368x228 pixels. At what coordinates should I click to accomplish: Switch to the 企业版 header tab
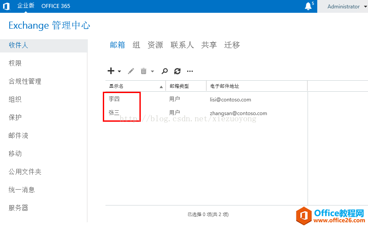(x=26, y=6)
